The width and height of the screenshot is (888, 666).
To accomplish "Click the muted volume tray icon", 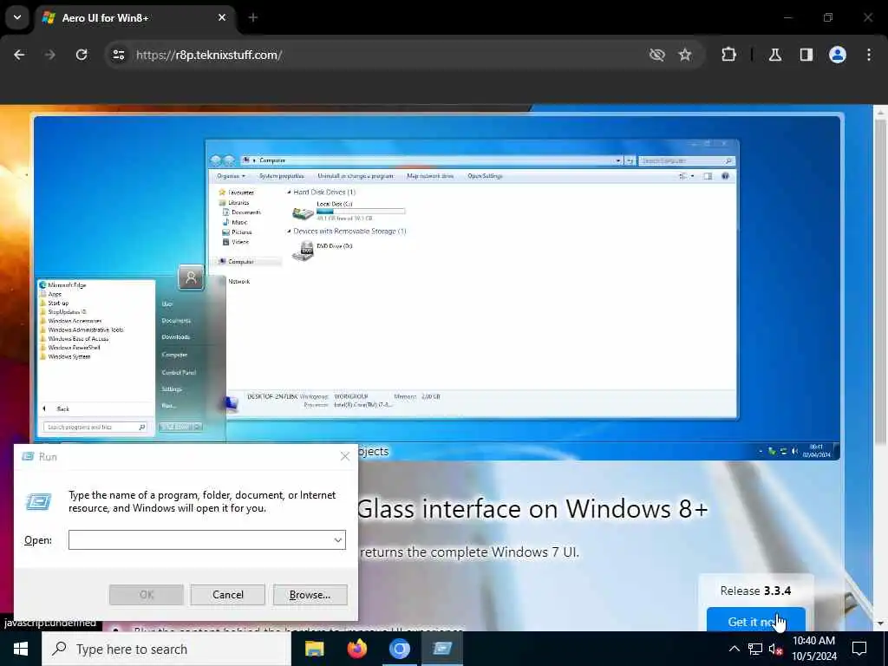I will click(x=775, y=649).
